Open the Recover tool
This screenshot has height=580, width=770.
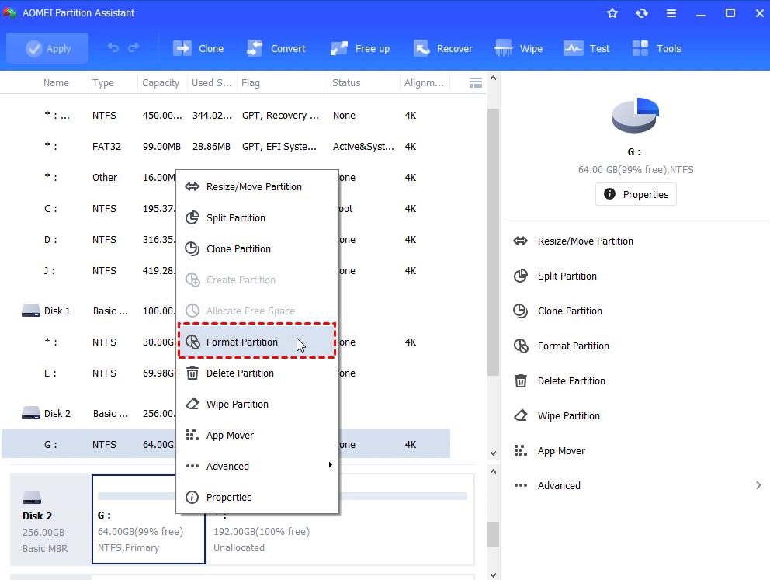click(x=443, y=49)
